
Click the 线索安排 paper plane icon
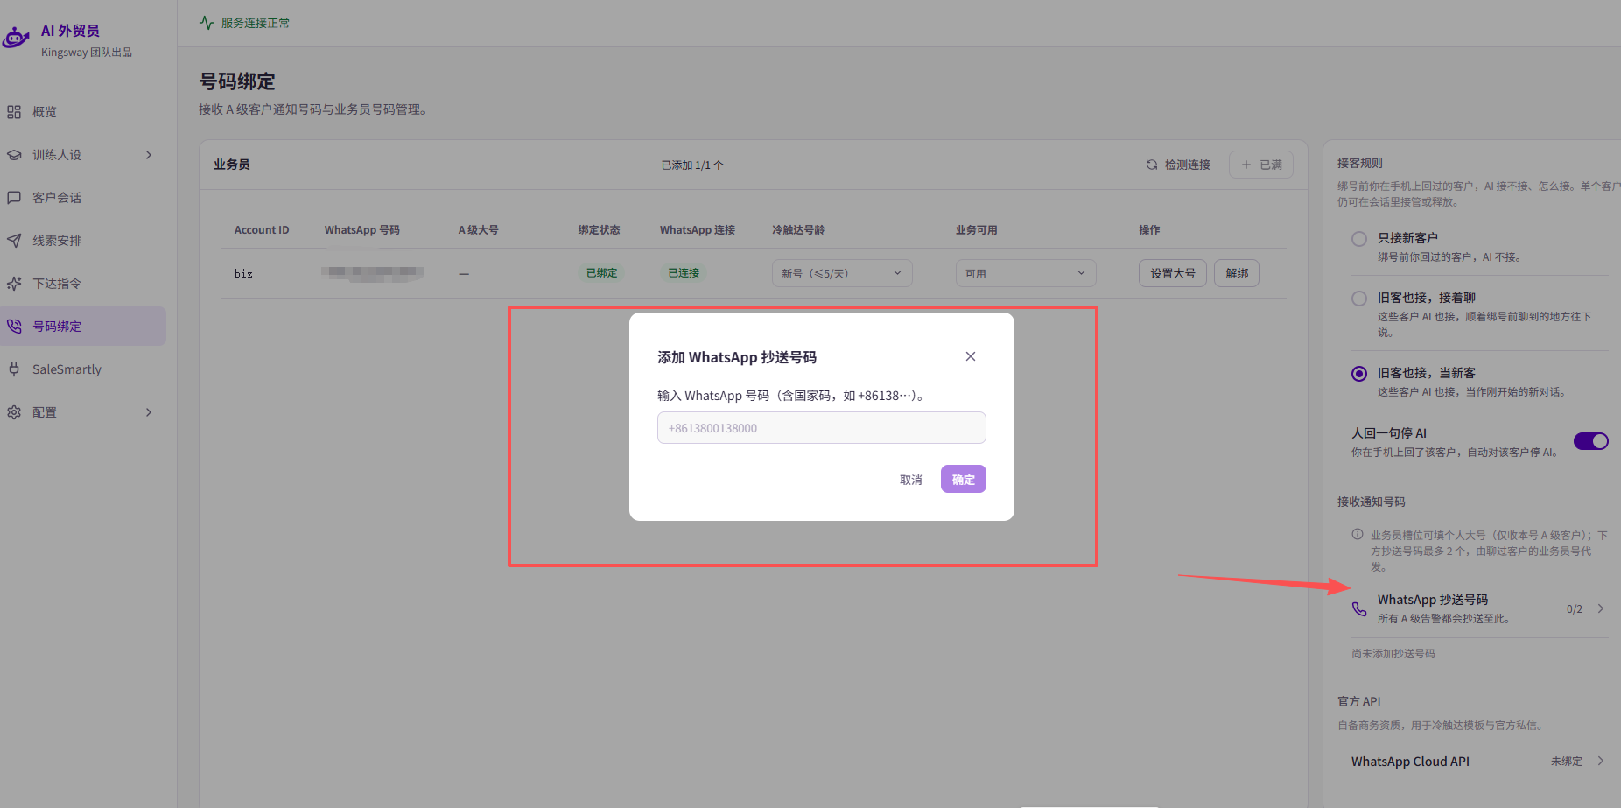(14, 241)
